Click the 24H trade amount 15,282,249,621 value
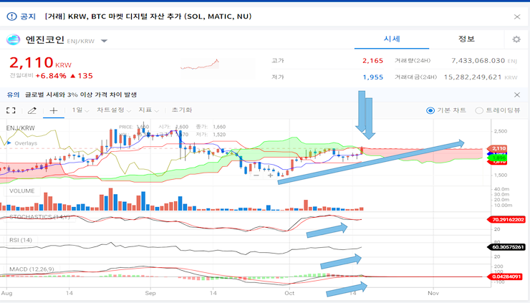Screen dimensions: 530x303 point(473,77)
